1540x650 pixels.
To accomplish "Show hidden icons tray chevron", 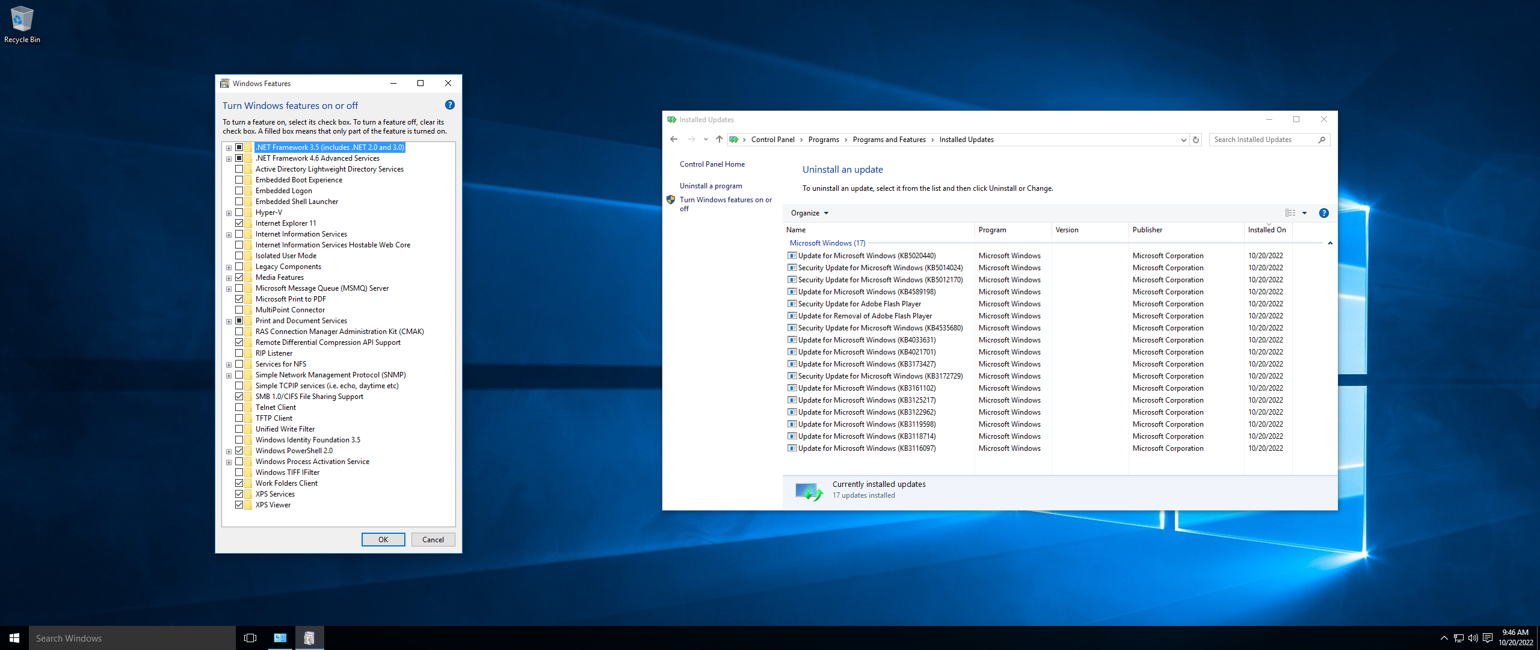I will (x=1444, y=638).
